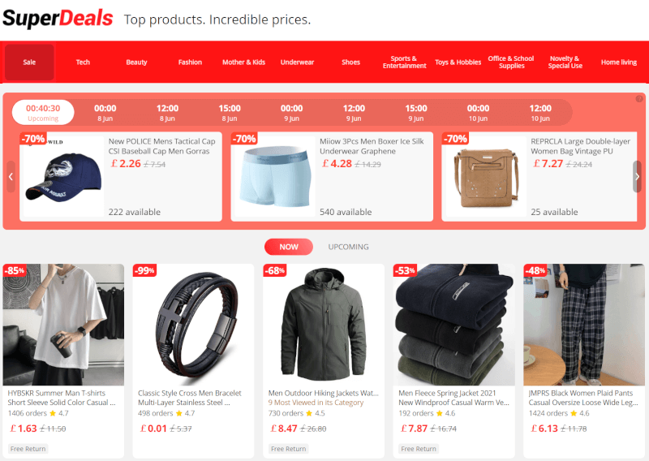Open the REPRCLA women bag image
Image resolution: width=649 pixels, height=461 pixels.
486,176
